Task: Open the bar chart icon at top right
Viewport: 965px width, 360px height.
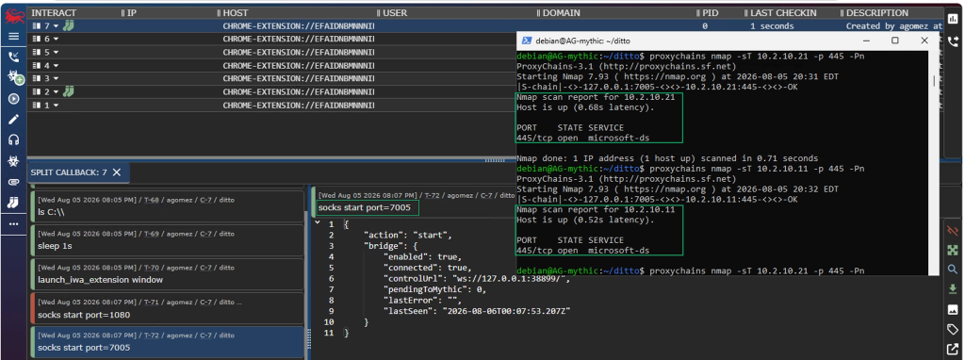Action: click(x=954, y=18)
